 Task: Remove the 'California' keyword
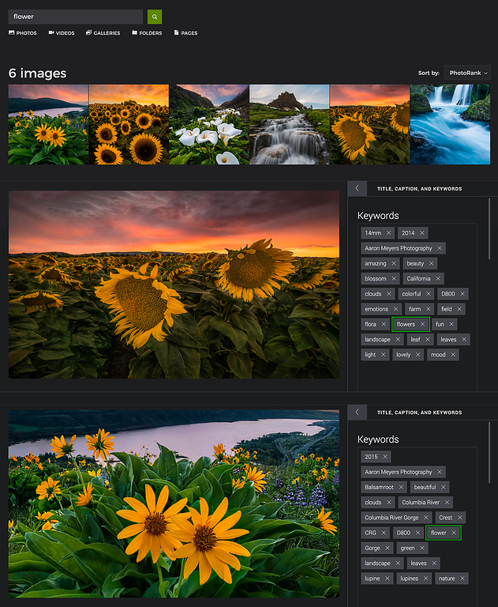pyautogui.click(x=438, y=278)
